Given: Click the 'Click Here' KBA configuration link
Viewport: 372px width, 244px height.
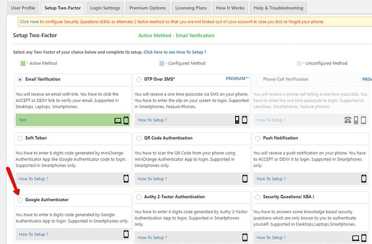Looking at the screenshot, I should [x=30, y=22].
